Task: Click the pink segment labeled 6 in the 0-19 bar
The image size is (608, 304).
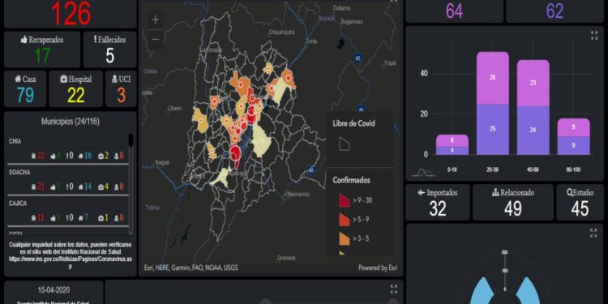Action: [x=452, y=140]
